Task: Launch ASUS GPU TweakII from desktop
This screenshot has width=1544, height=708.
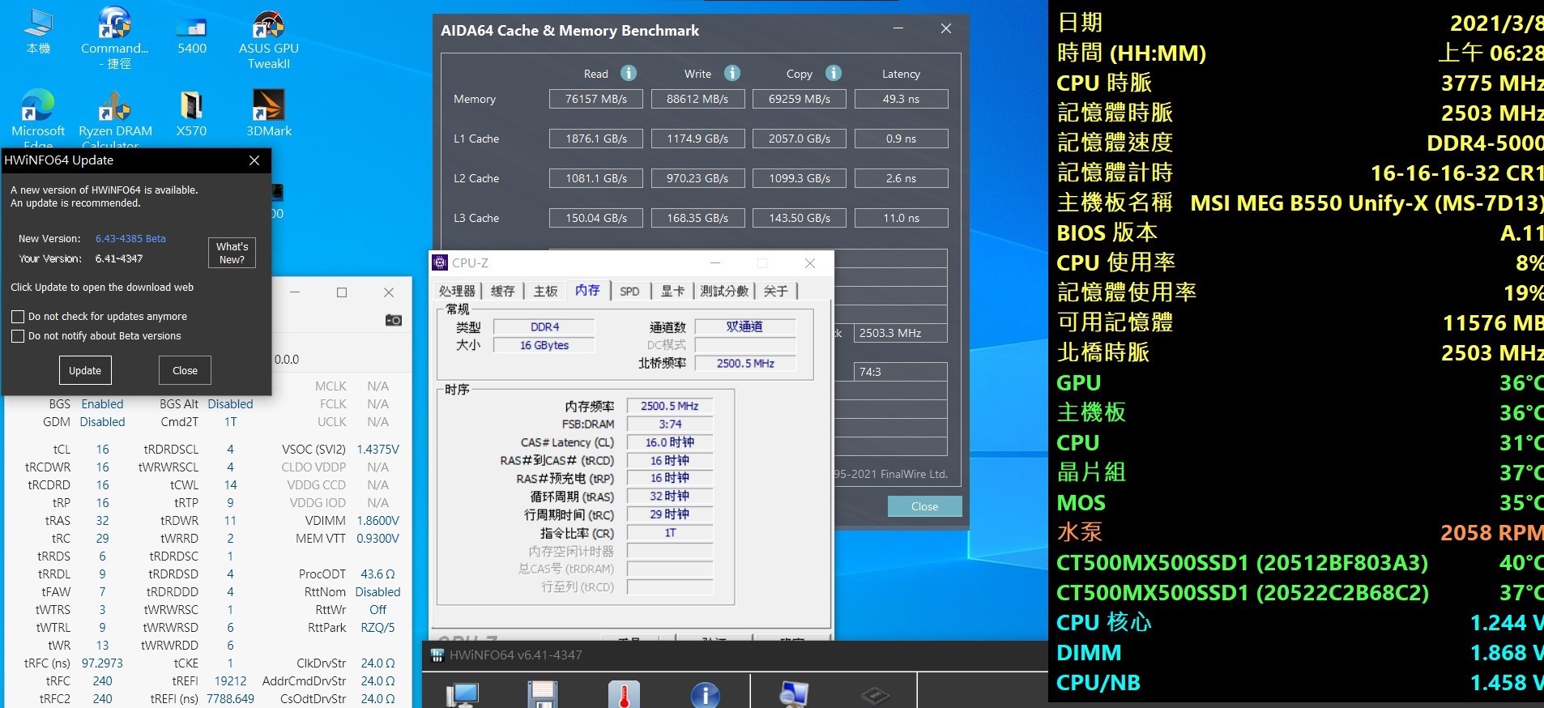Action: pyautogui.click(x=269, y=37)
